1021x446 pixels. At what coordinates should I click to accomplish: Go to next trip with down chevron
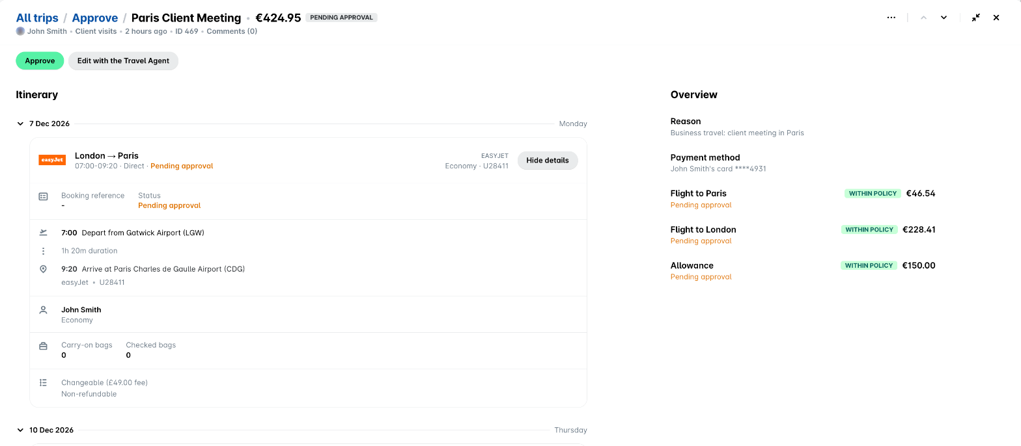(944, 18)
